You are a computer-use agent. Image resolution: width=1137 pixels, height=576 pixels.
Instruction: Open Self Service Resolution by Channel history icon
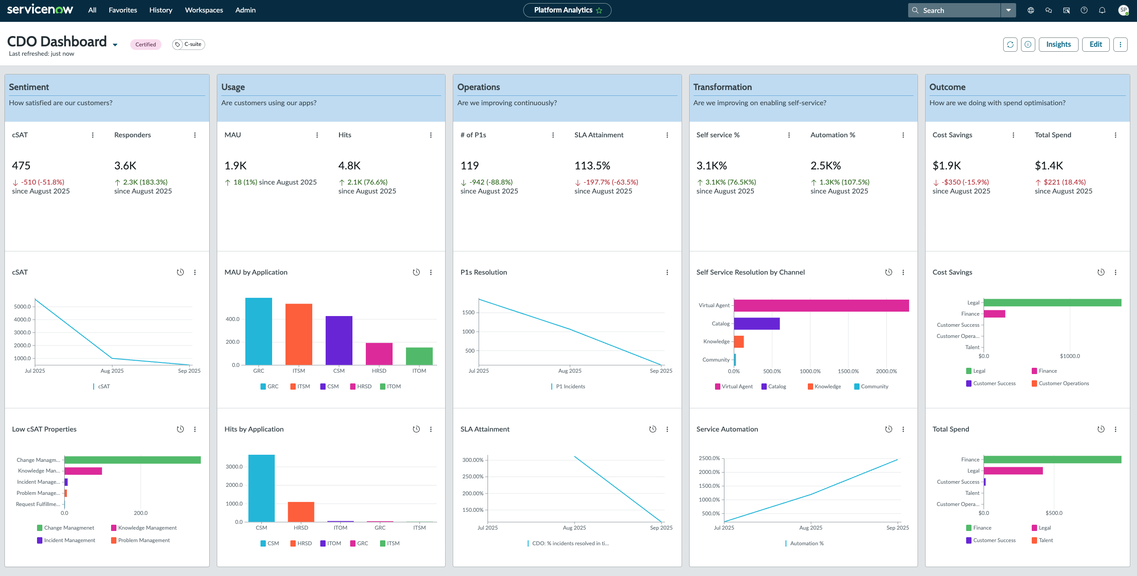(x=889, y=272)
